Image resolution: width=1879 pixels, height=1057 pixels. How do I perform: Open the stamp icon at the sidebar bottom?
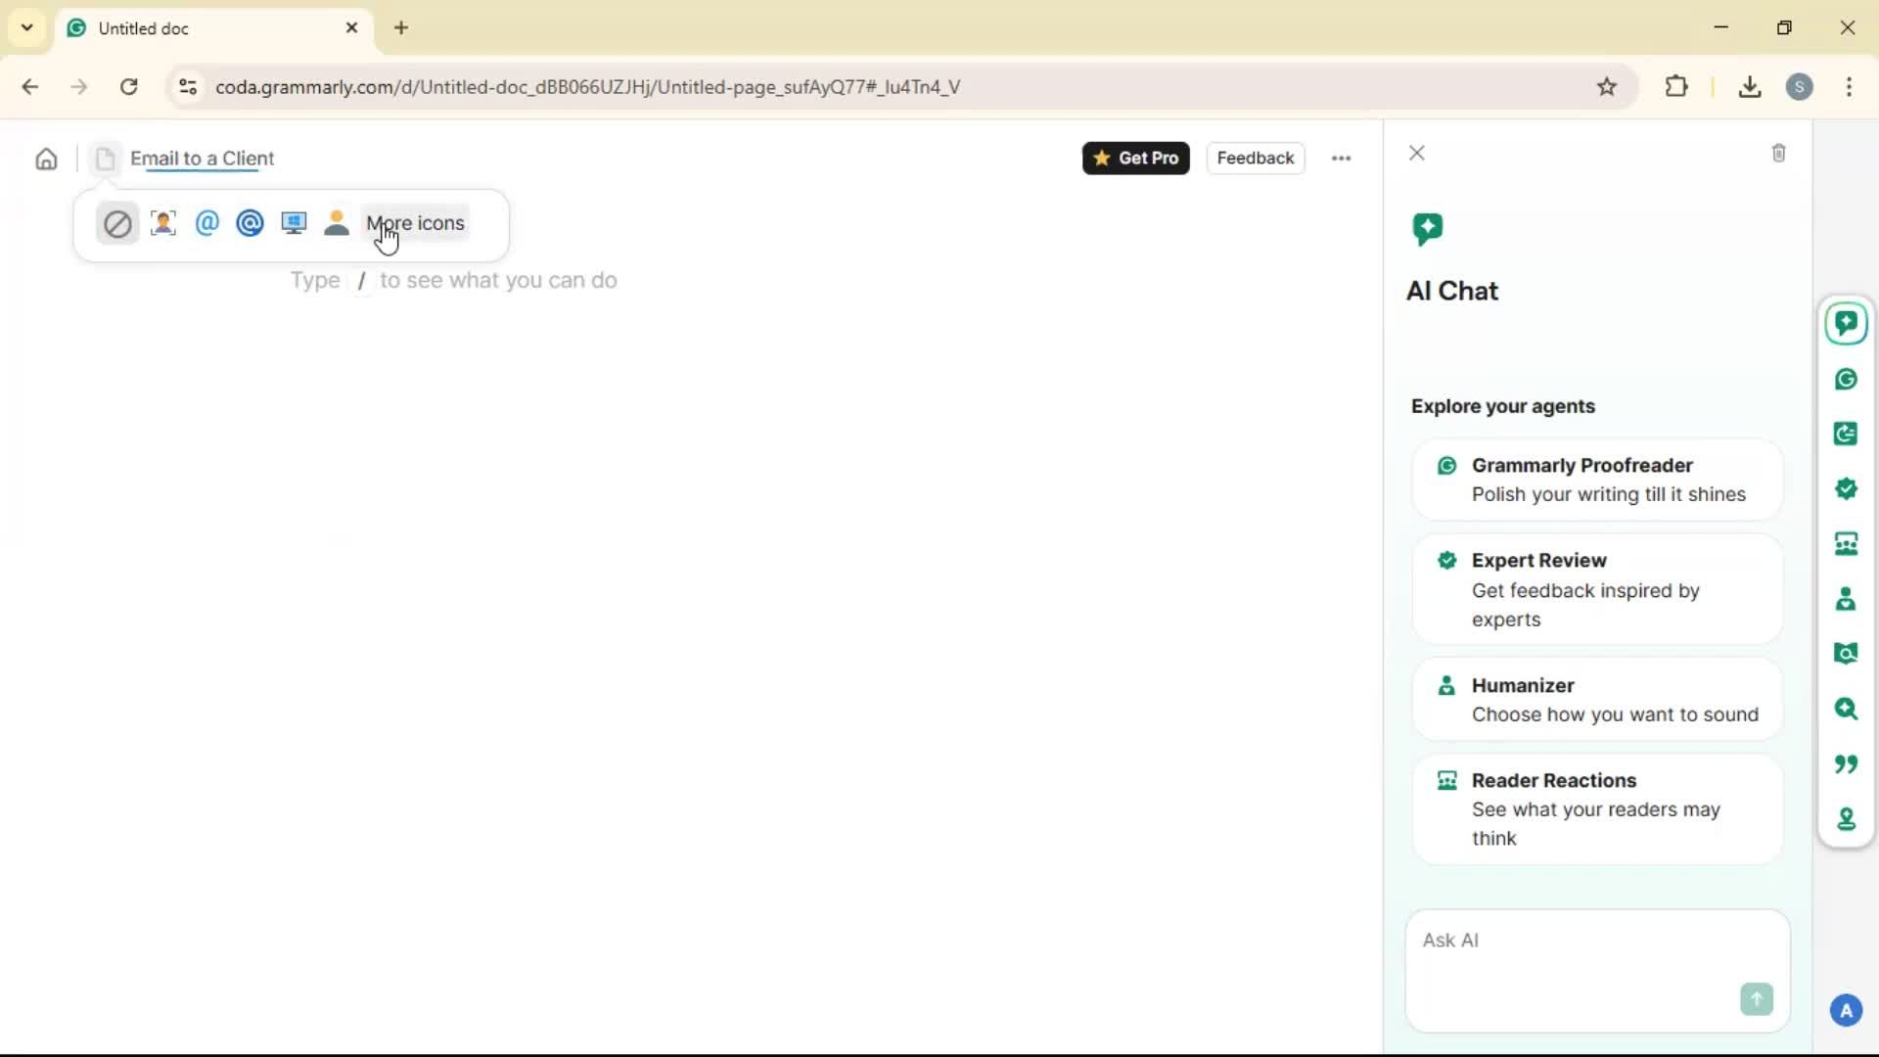pyautogui.click(x=1846, y=818)
